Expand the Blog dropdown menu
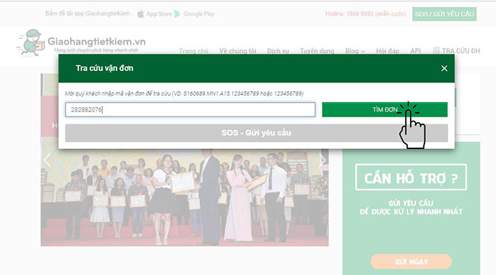Viewport: 496px width, 275px height. pyautogui.click(x=355, y=51)
